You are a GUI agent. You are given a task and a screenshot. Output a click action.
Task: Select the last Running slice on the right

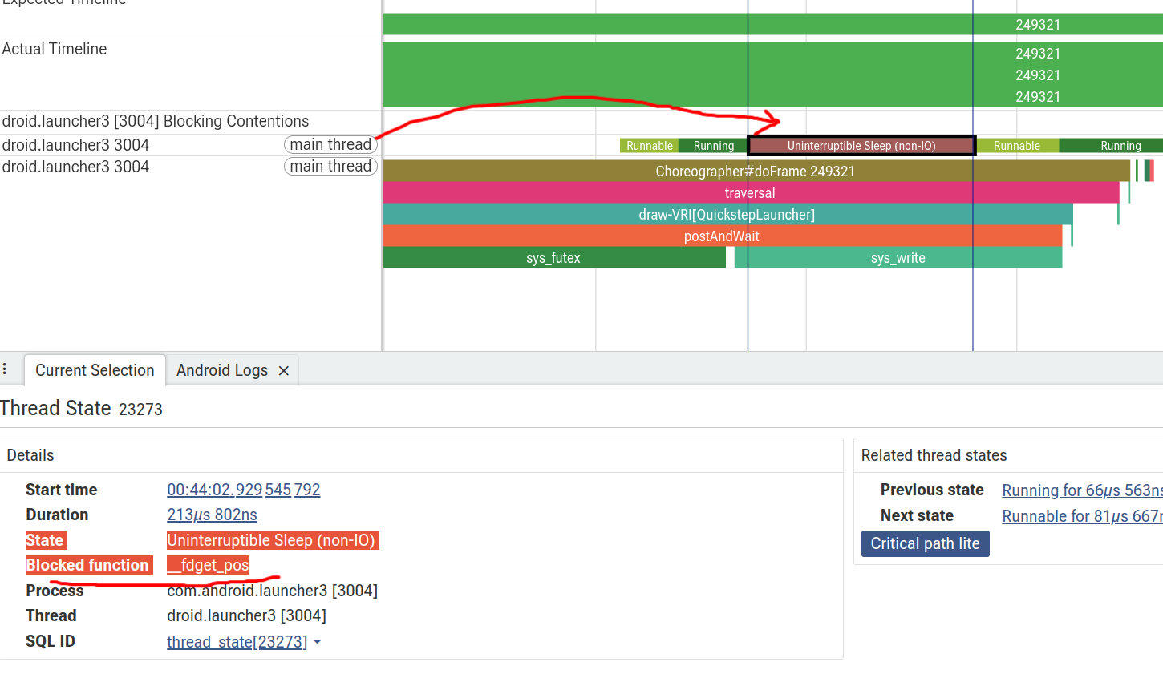1111,146
